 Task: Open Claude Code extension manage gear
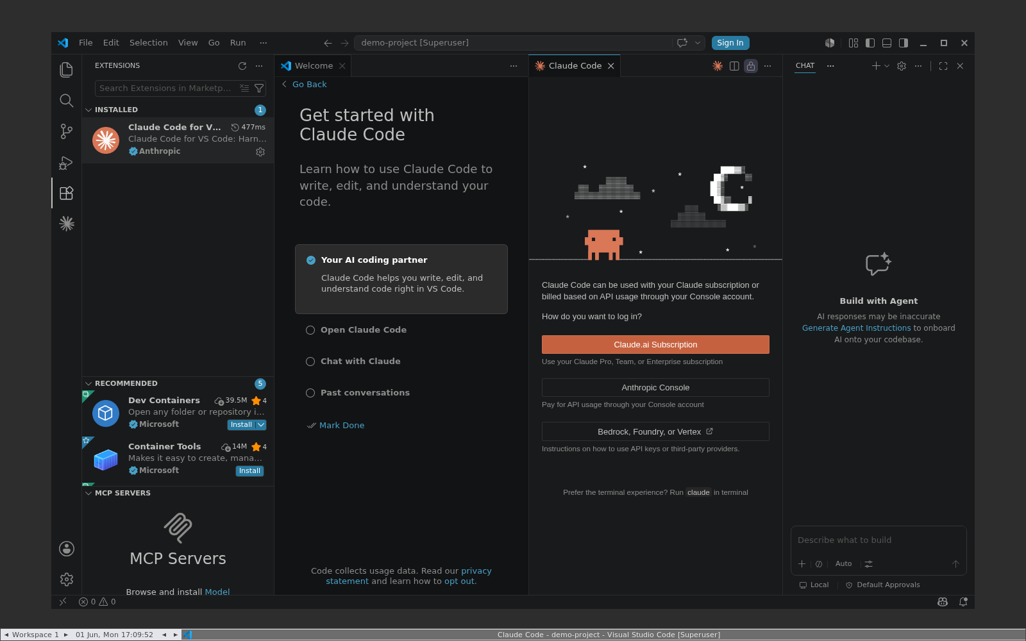point(260,152)
